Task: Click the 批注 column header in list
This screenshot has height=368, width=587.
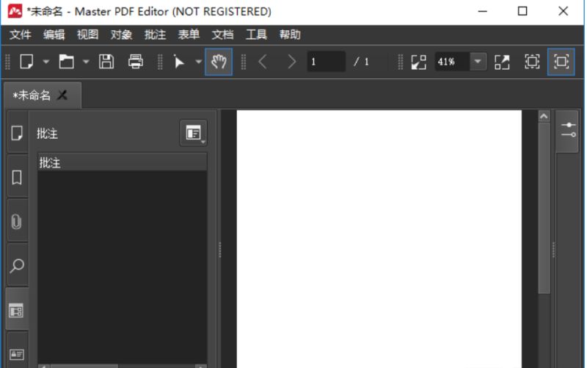Action: pyautogui.click(x=122, y=162)
